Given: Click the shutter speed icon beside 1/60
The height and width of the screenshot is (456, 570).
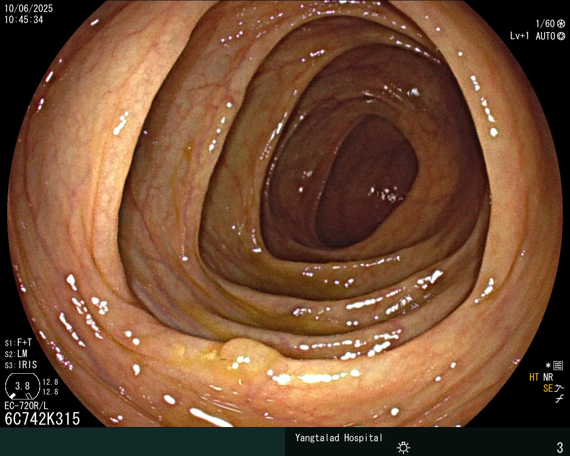Looking at the screenshot, I should (x=561, y=24).
